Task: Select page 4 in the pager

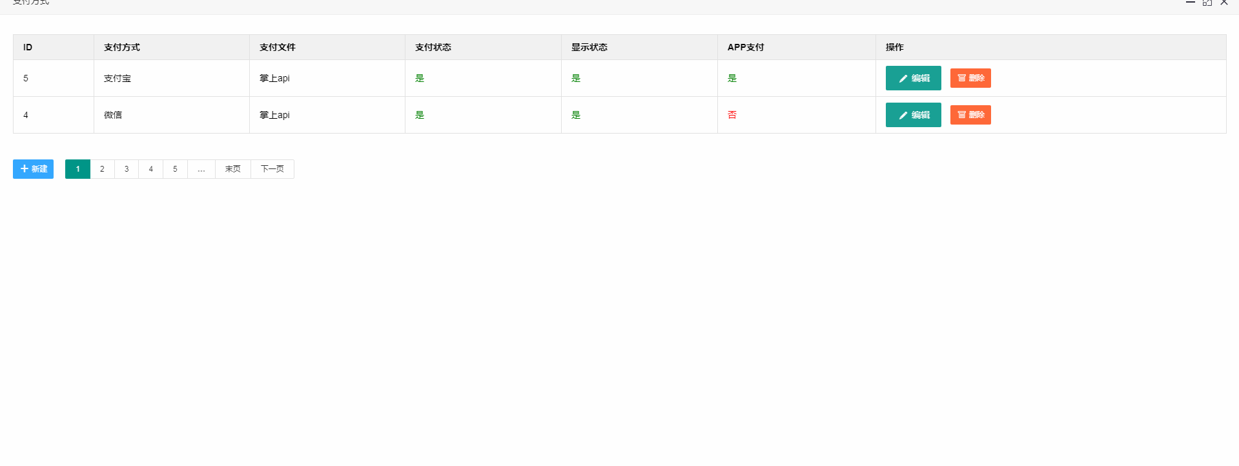Action: click(x=151, y=169)
